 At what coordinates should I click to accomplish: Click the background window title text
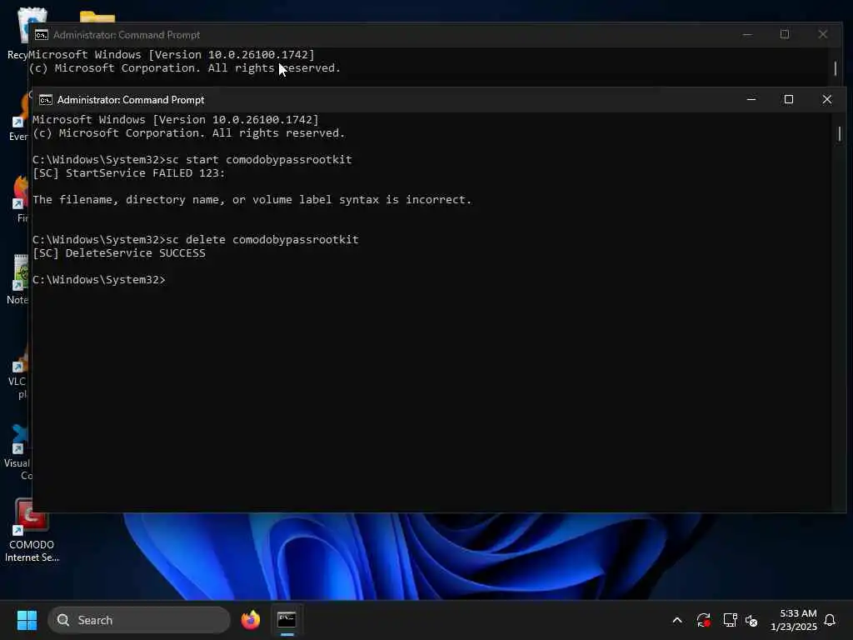[x=127, y=35]
